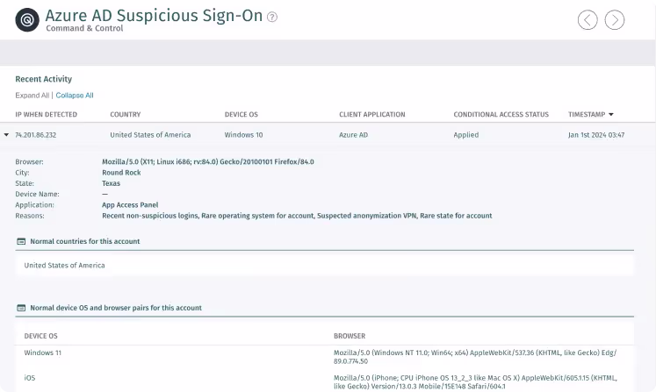This screenshot has height=392, width=656.
Task: Click the Azure AD Suspicious Sign-On title
Action: 154,16
